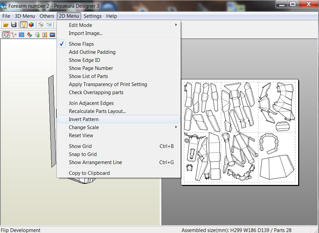Choose Recalculate Parts Layout...

point(119,111)
